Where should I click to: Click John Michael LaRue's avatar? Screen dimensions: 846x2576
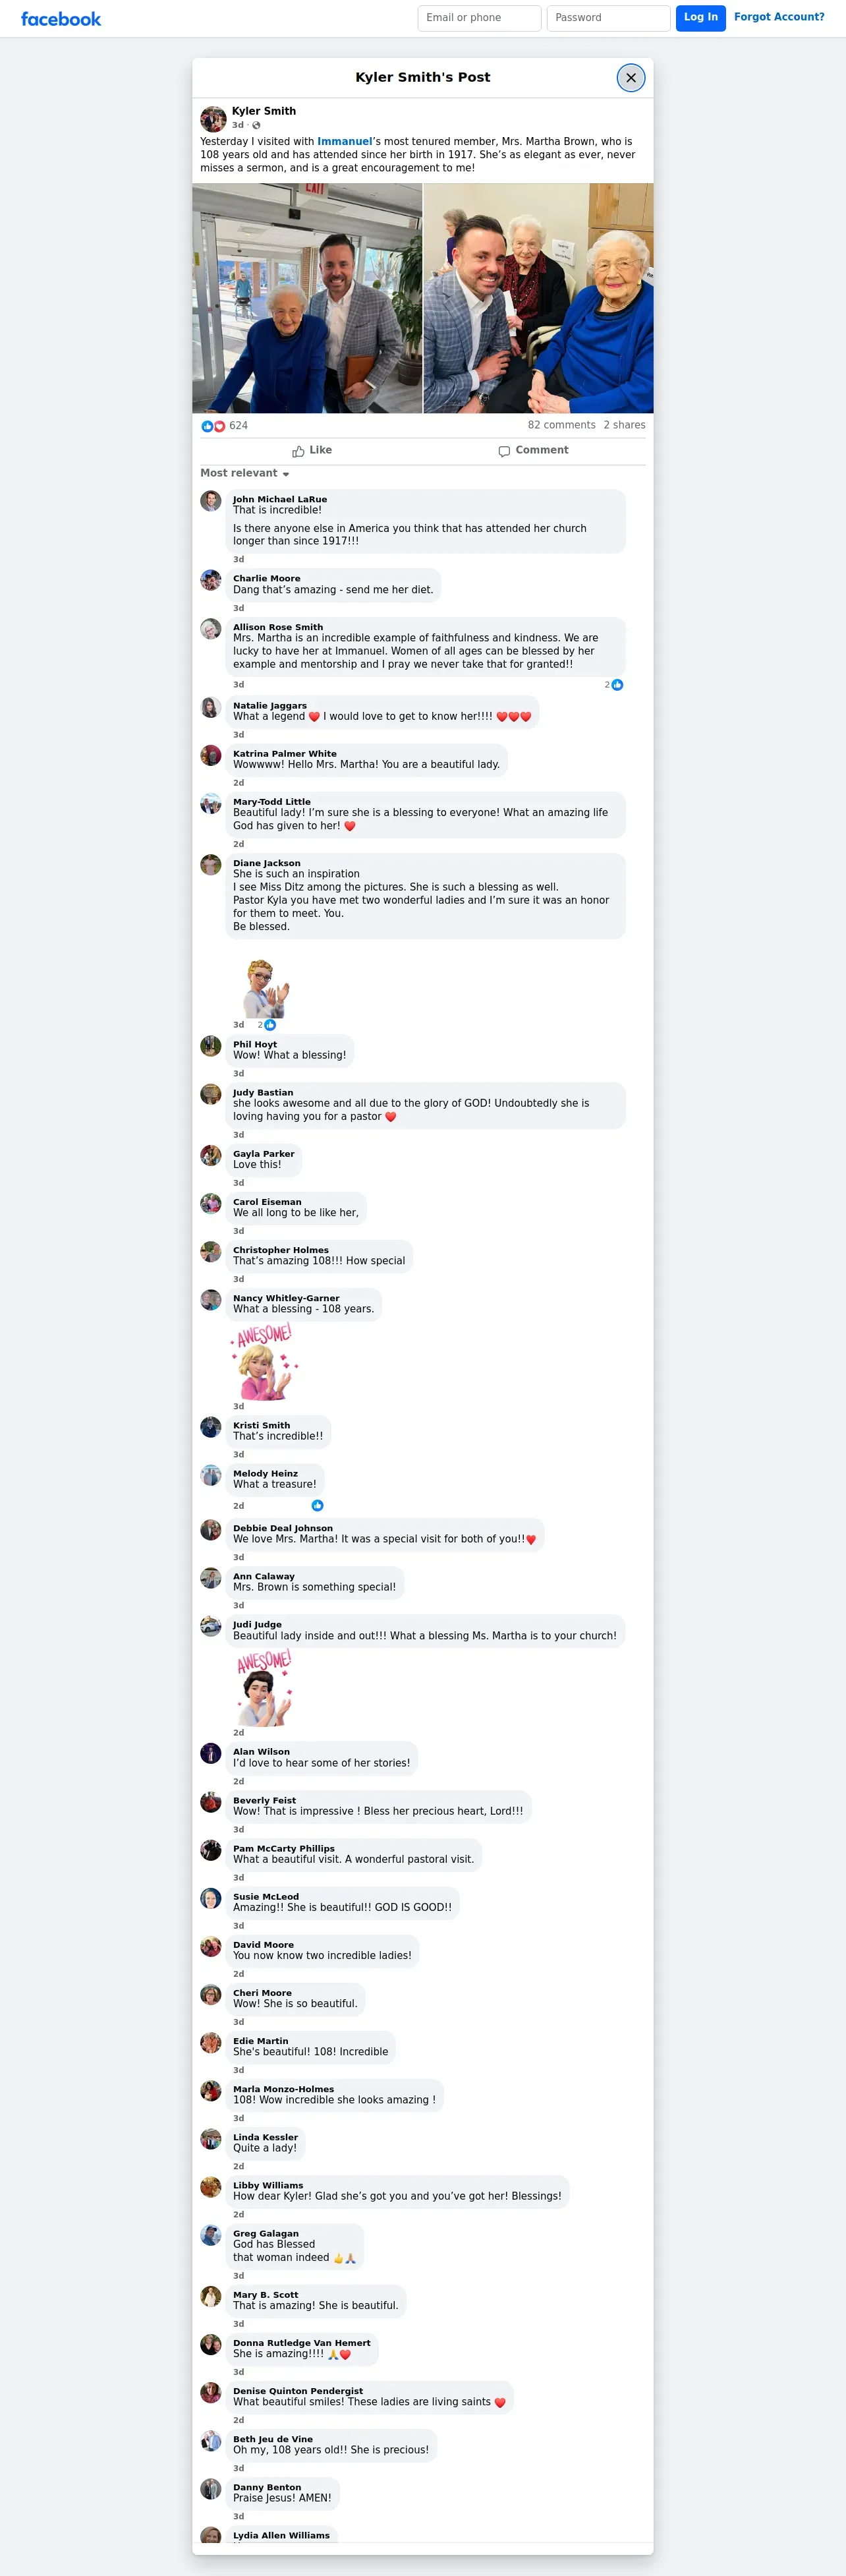point(211,500)
